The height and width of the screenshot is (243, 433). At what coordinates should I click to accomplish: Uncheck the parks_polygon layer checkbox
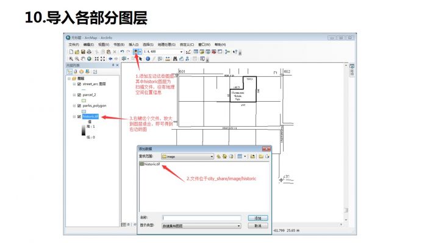(79, 105)
